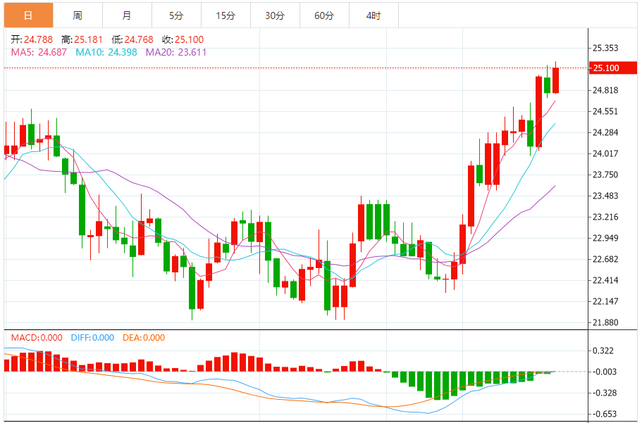This screenshot has width=642, height=423.
Task: Open the 15分 timeframe tab
Action: (226, 15)
